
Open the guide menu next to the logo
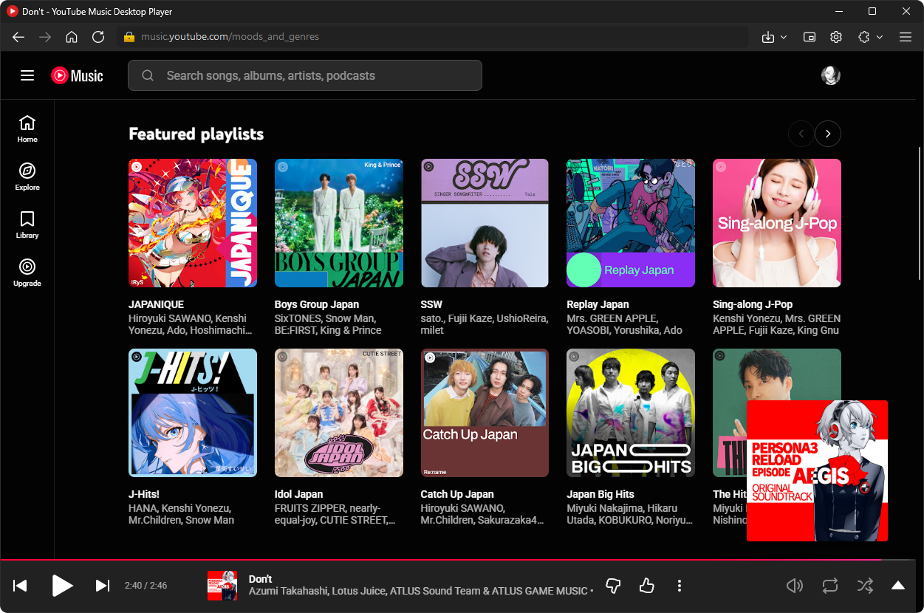[x=27, y=75]
